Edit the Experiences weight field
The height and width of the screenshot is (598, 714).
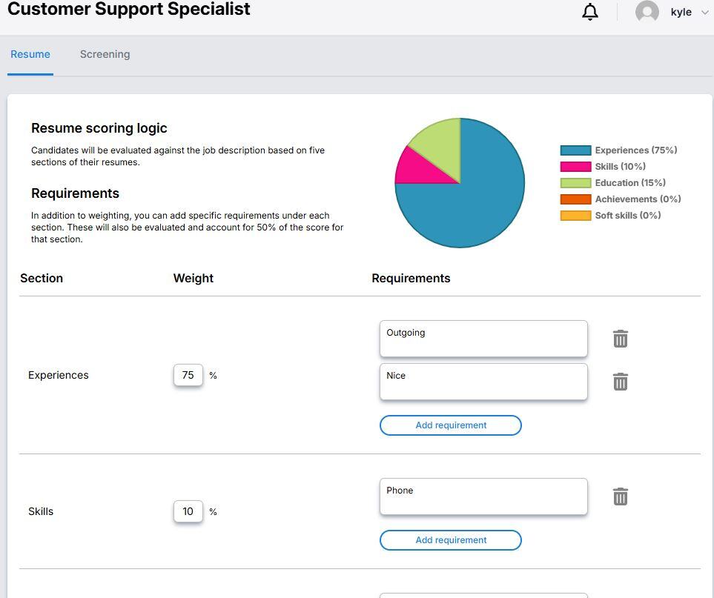pyautogui.click(x=188, y=375)
